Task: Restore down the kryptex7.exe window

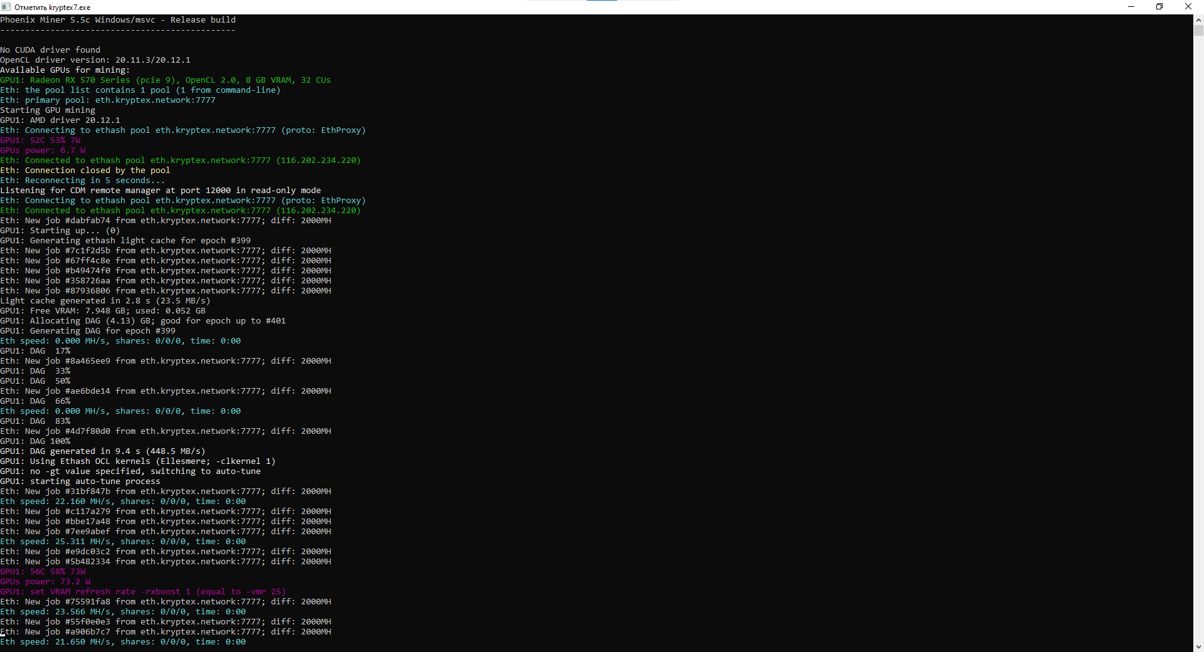Action: 1159,7
